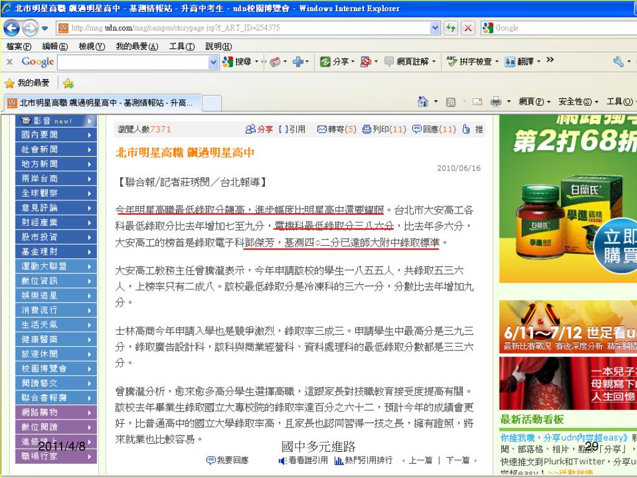The height and width of the screenshot is (478, 637).
Task: Click the 列印(11) print link
Action: coord(384,129)
